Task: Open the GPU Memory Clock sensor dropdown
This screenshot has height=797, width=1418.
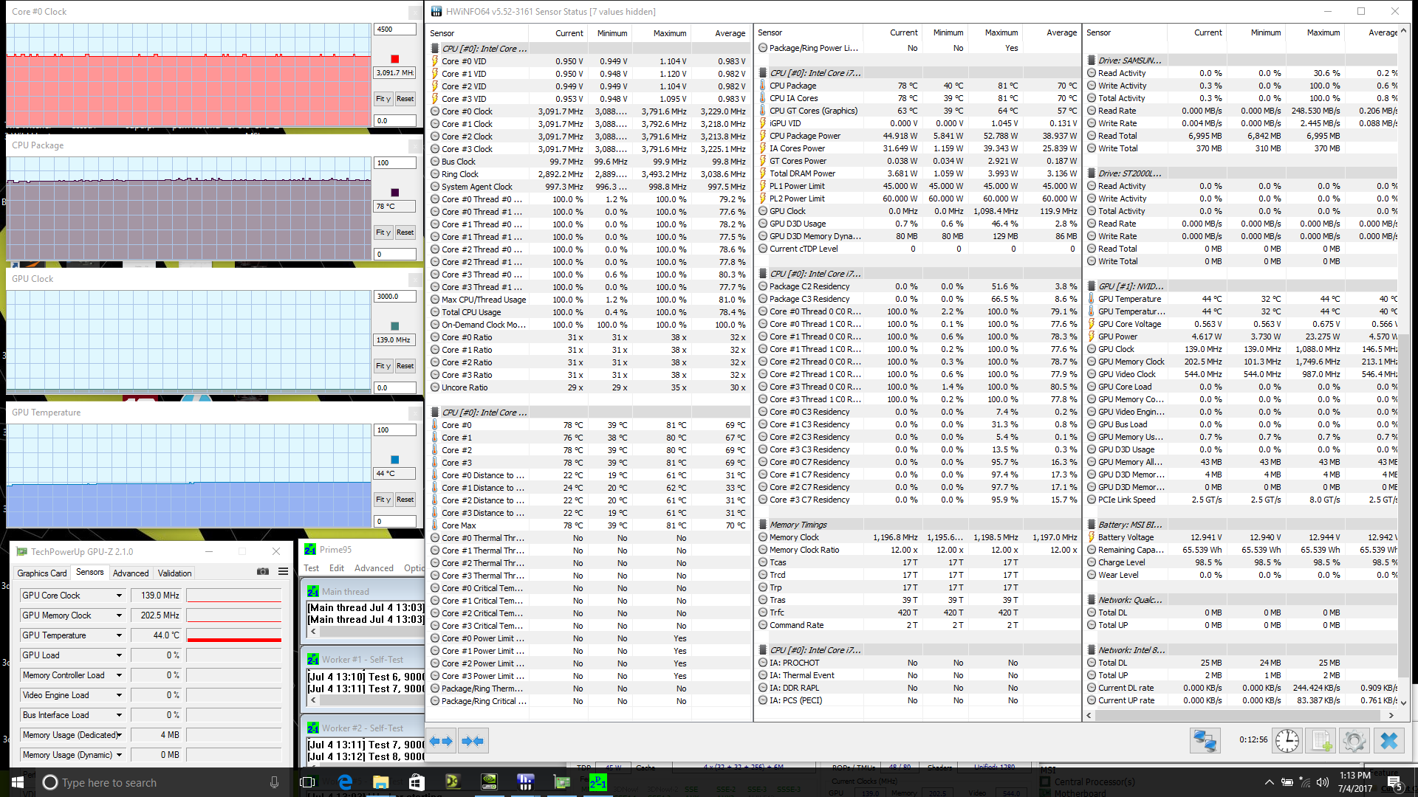Action: 119,615
